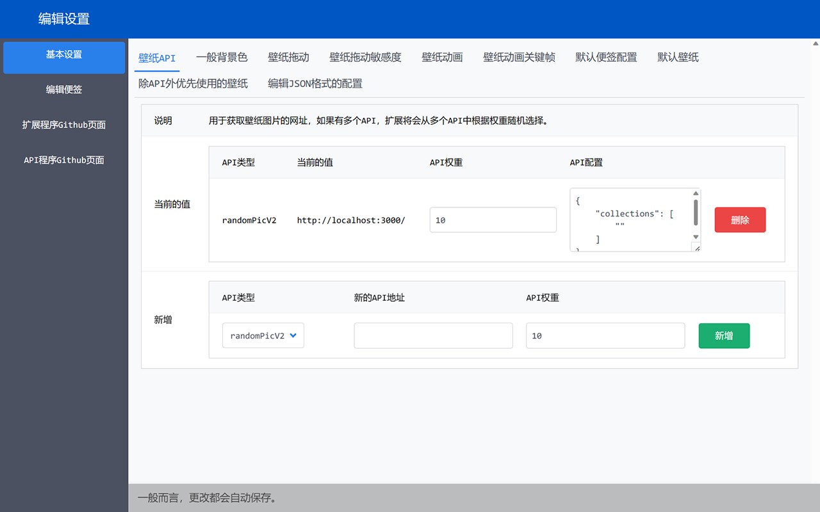Focus the 新的API地址 input field
820x512 pixels.
[x=433, y=336]
